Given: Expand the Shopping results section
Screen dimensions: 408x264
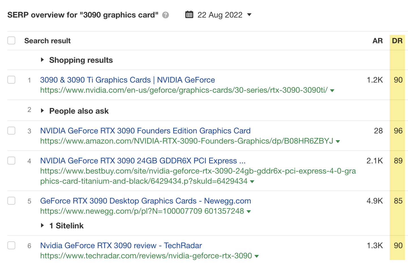Looking at the screenshot, I should tap(43, 60).
